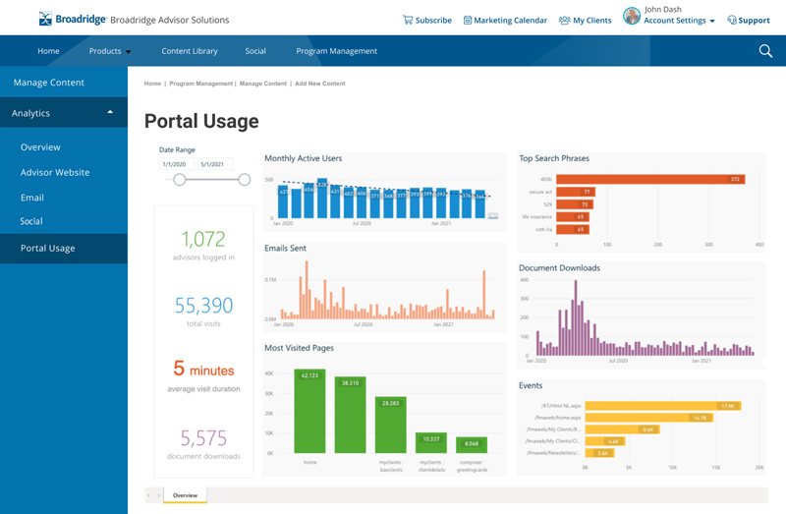
Task: Click the start date field 1/1/2020
Action: click(x=176, y=164)
